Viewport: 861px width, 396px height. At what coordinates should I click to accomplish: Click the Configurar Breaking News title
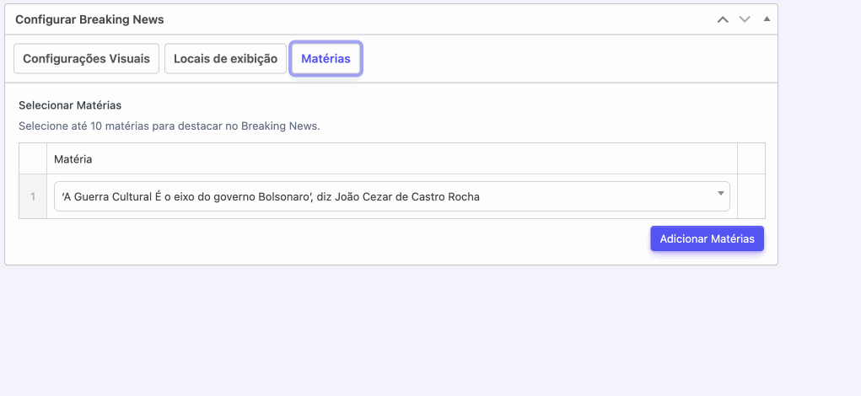[x=89, y=19]
